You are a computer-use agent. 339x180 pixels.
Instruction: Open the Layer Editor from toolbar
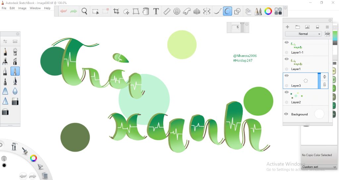pyautogui.click(x=248, y=11)
